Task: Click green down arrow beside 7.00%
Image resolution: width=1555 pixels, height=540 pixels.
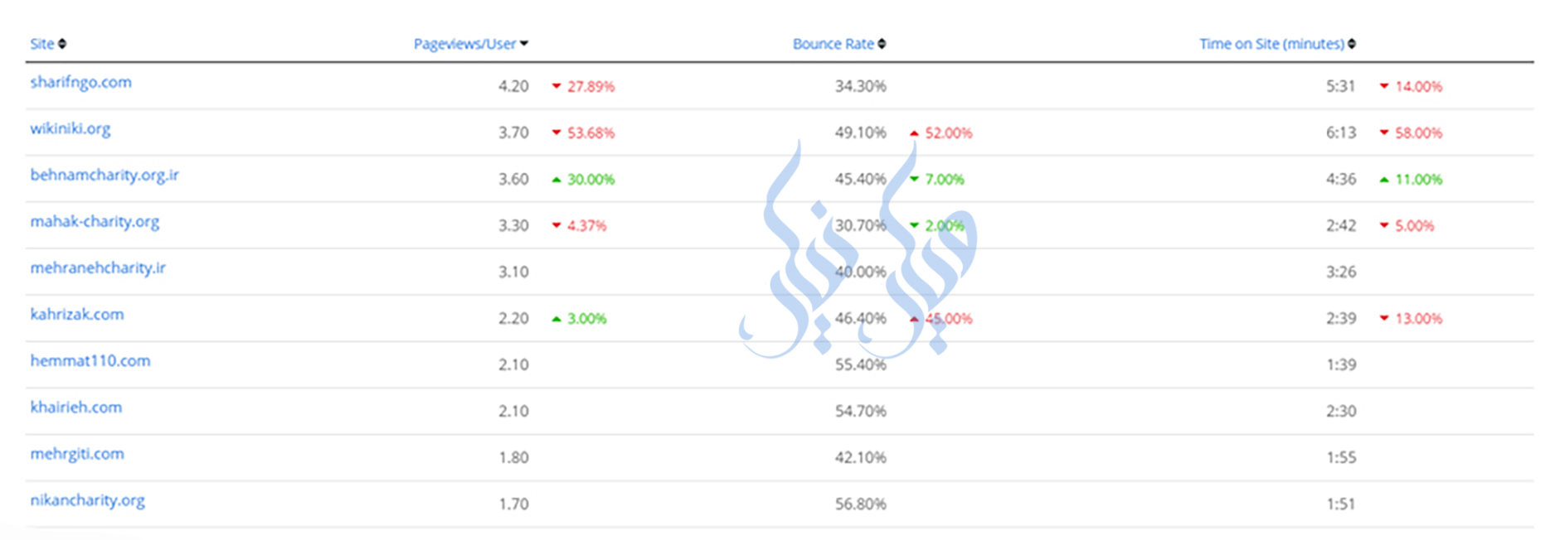Action: pos(914,179)
